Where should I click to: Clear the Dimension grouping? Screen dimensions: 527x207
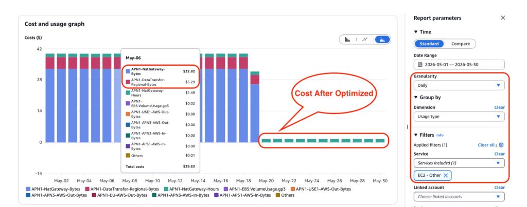coord(499,107)
